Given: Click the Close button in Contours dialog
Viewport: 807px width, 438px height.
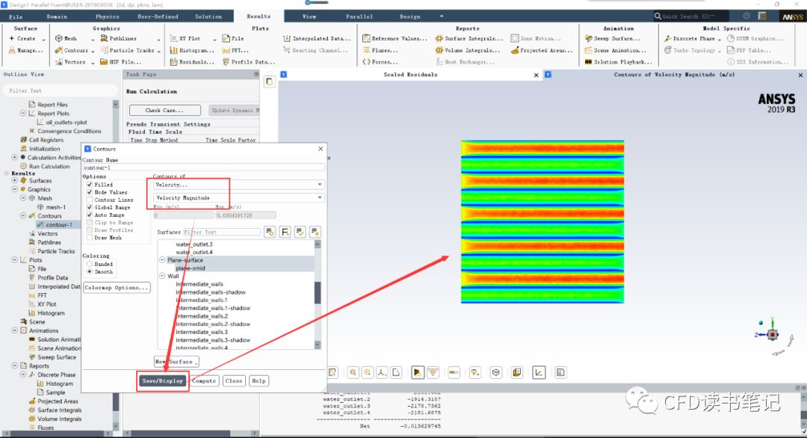Looking at the screenshot, I should pyautogui.click(x=234, y=381).
